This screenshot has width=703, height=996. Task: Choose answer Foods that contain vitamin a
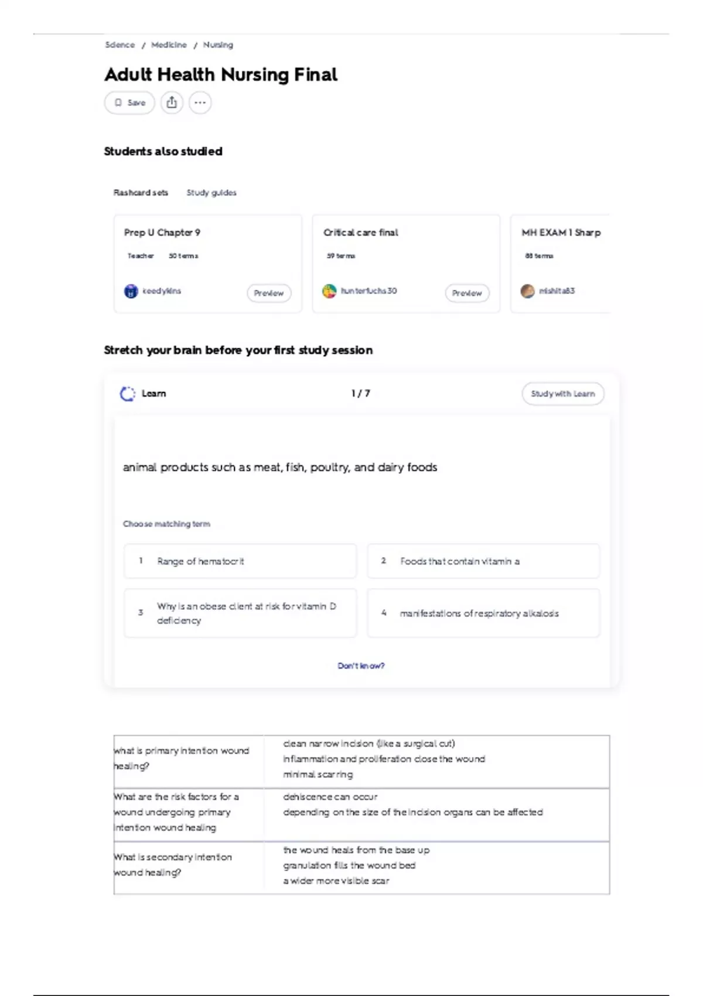[x=483, y=561]
